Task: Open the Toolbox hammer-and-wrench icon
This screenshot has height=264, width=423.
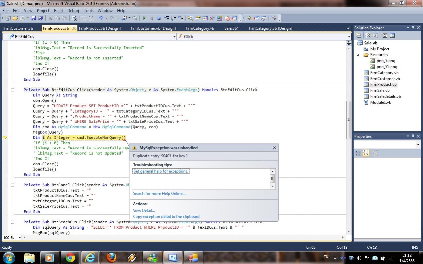Action: [x=212, y=18]
